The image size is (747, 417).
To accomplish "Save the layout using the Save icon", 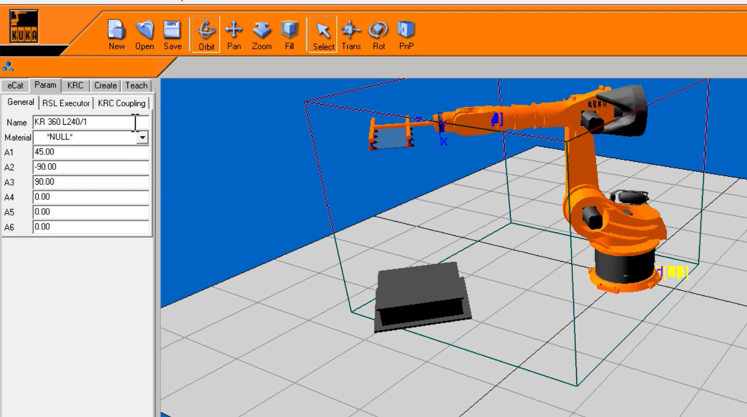I will point(172,34).
